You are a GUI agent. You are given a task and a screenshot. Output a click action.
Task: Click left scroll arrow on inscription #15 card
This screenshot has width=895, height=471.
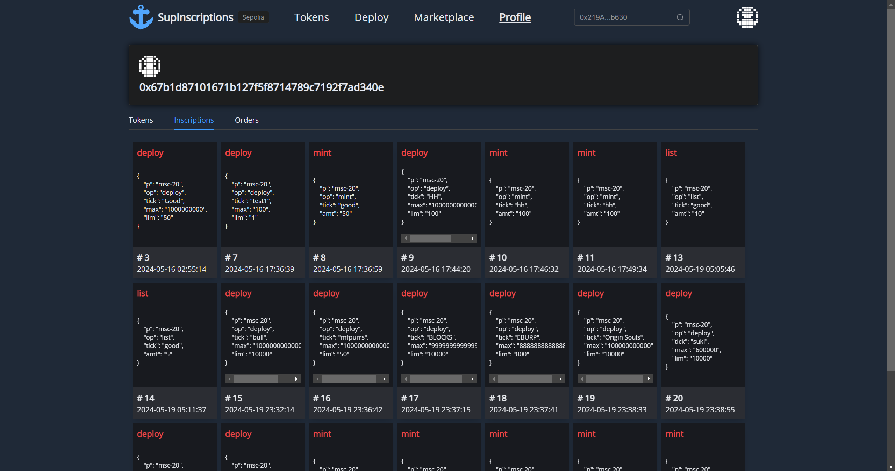coord(229,379)
